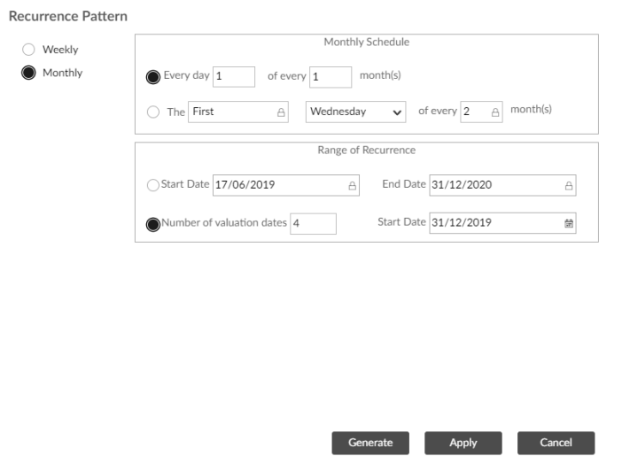The height and width of the screenshot is (464, 622).
Task: Pick the 'The First Wednesday' schedule radio
Action: [x=152, y=112]
